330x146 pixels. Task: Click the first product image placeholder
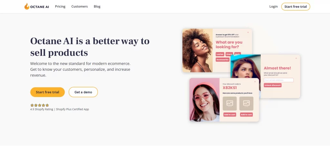[229, 103]
